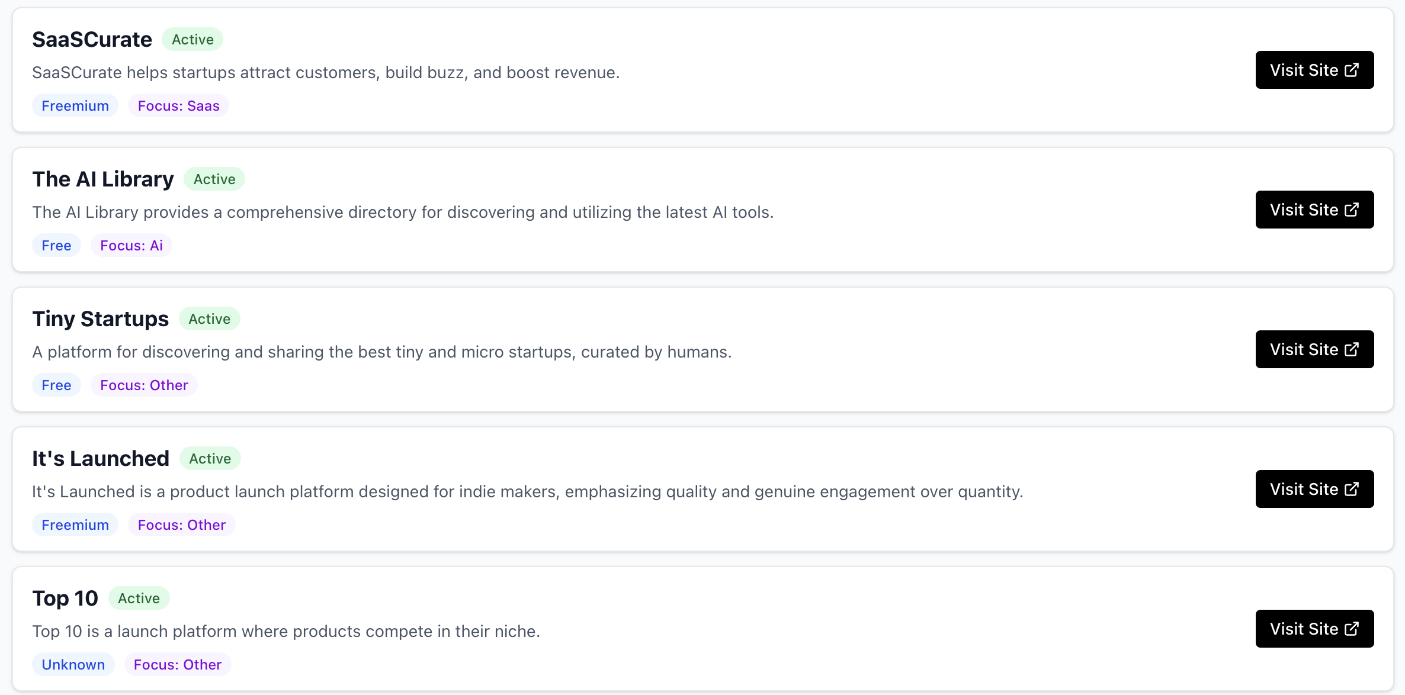Open The AI Library title

(103, 179)
